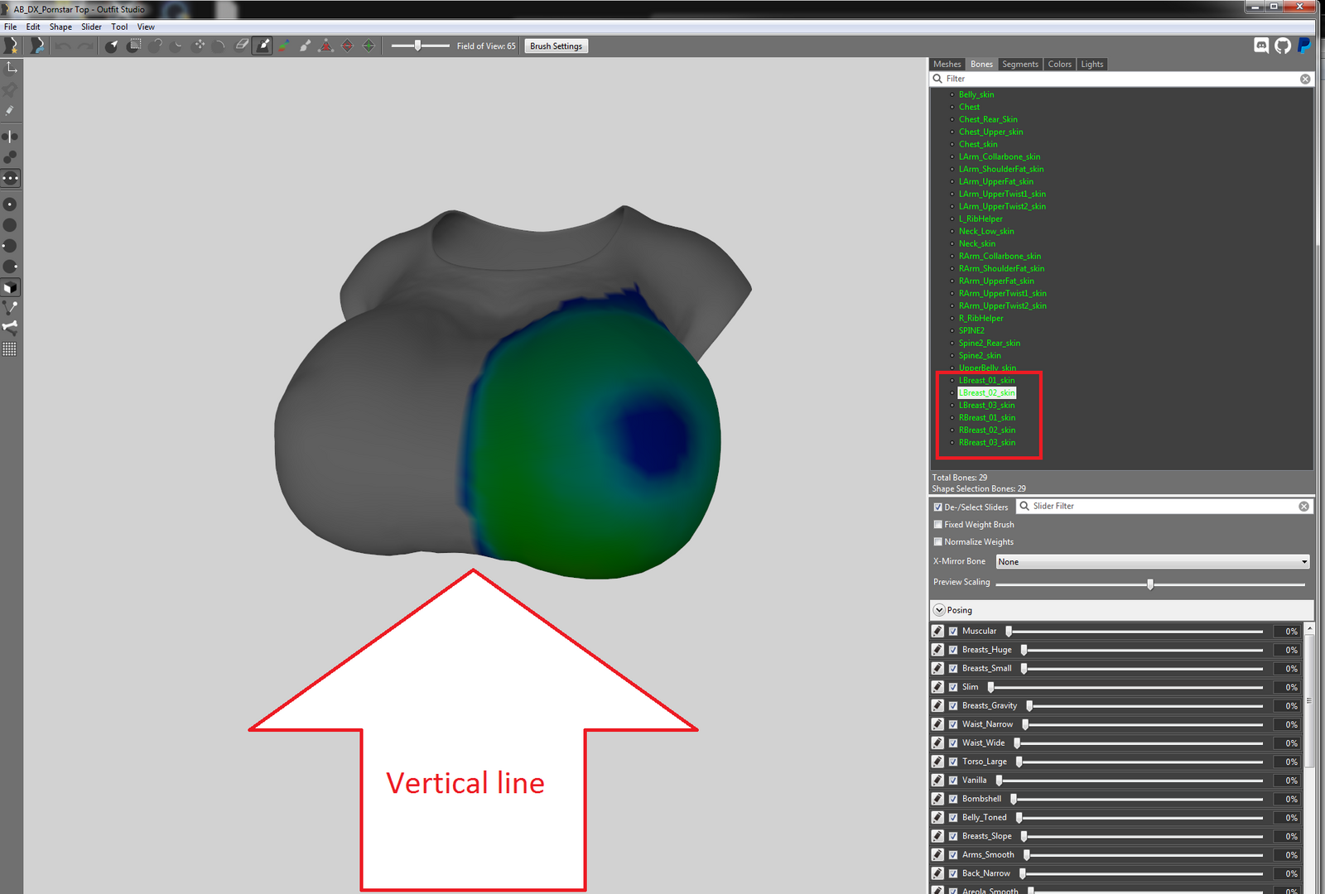Toggle X-Mirror in the left toolbar
Screen dimensions: 1325x894
10,136
